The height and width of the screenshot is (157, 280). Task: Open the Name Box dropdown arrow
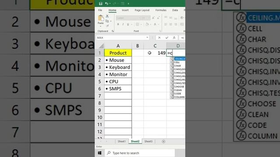point(147,38)
